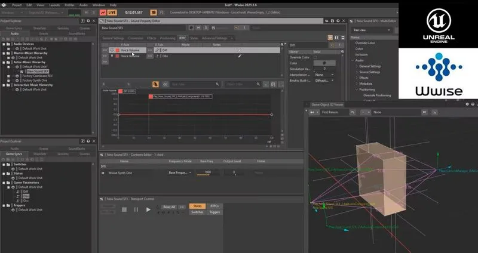
Task: Click the color picker icon beside New Sound SFX name
Action: (191, 27)
